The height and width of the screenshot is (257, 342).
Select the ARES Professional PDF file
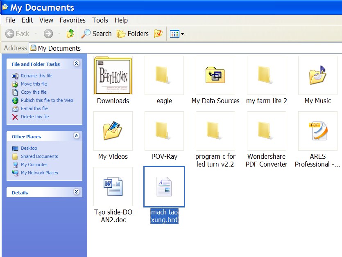coord(318,131)
